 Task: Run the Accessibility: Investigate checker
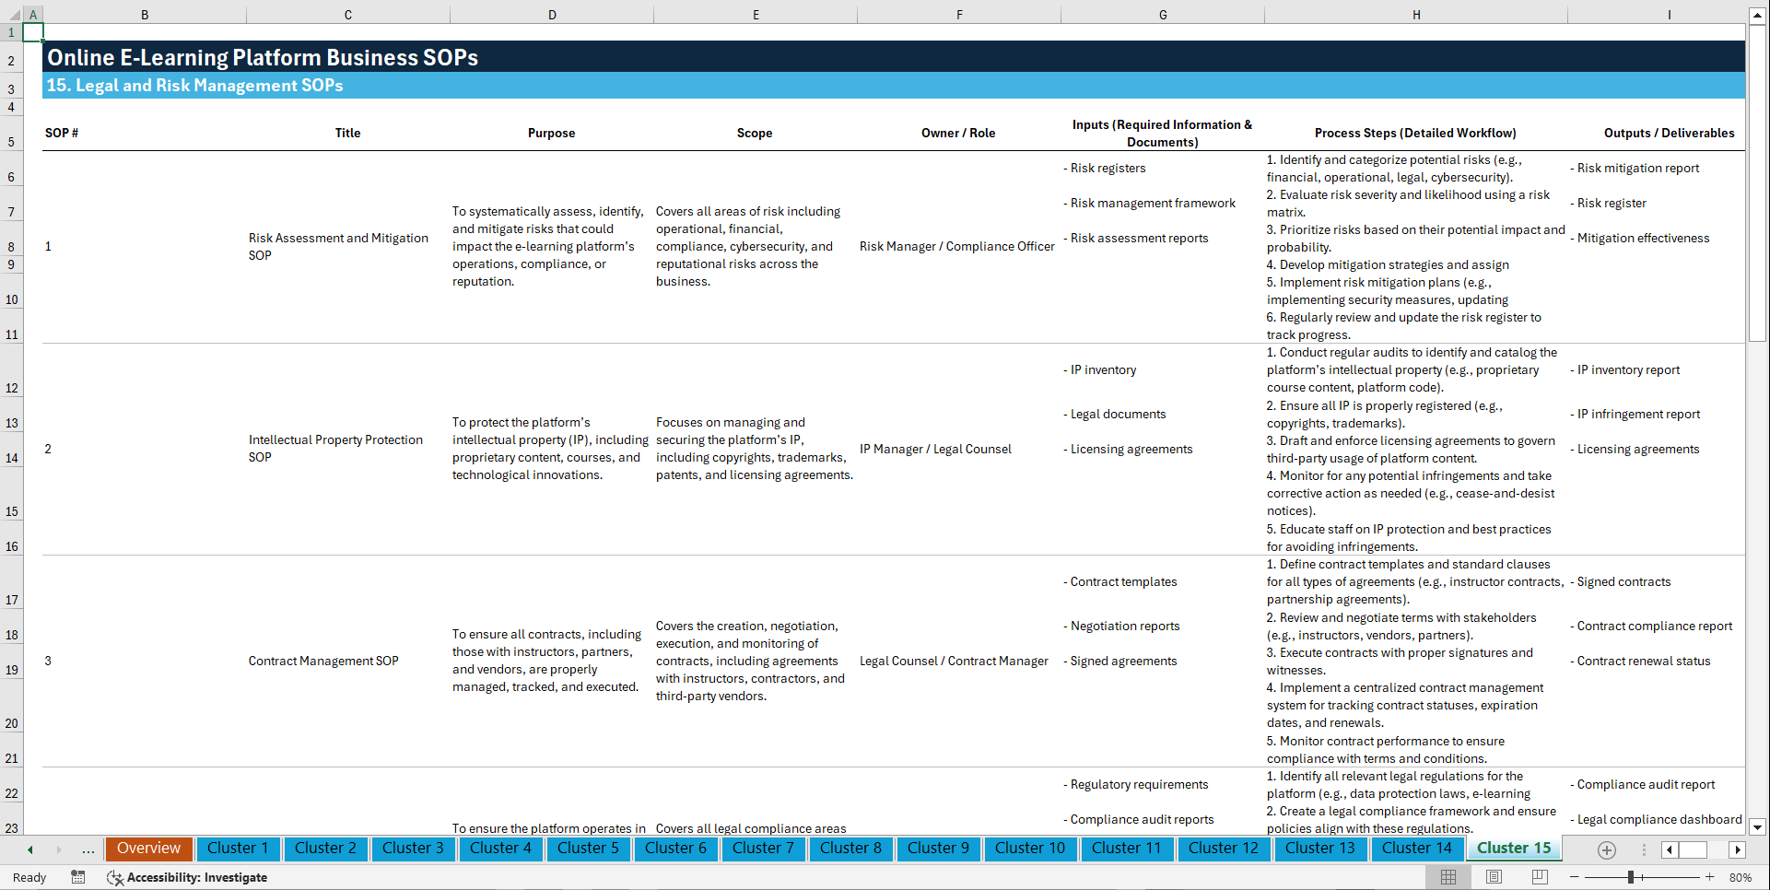tap(189, 877)
